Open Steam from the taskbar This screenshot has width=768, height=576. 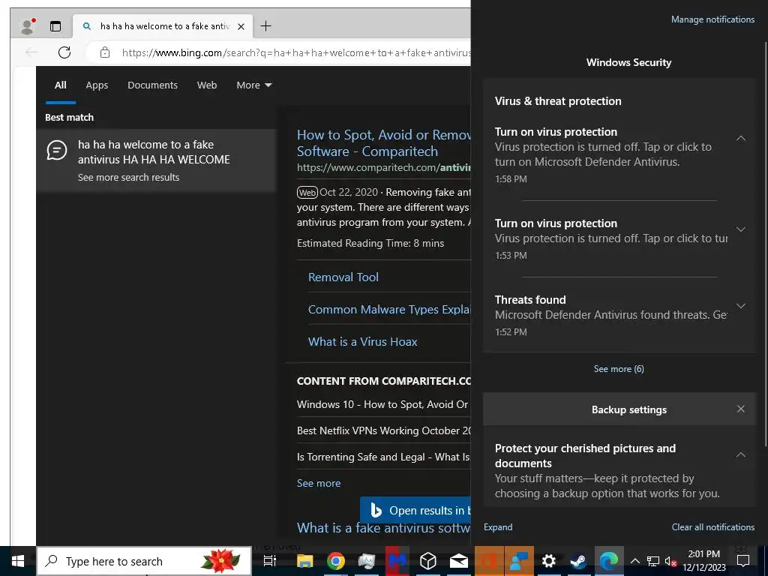click(x=578, y=561)
